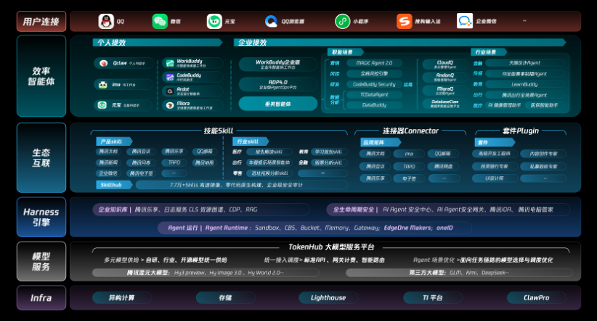Select the 生态互联 layer label
597x322 pixels.
click(x=41, y=158)
